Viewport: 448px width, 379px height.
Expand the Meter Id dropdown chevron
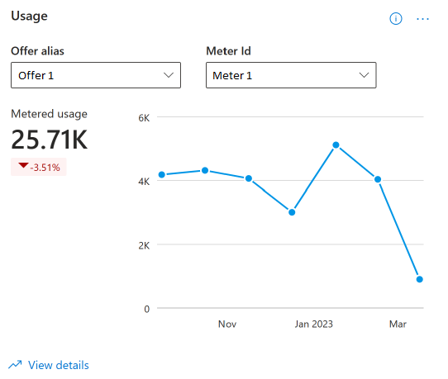point(364,75)
